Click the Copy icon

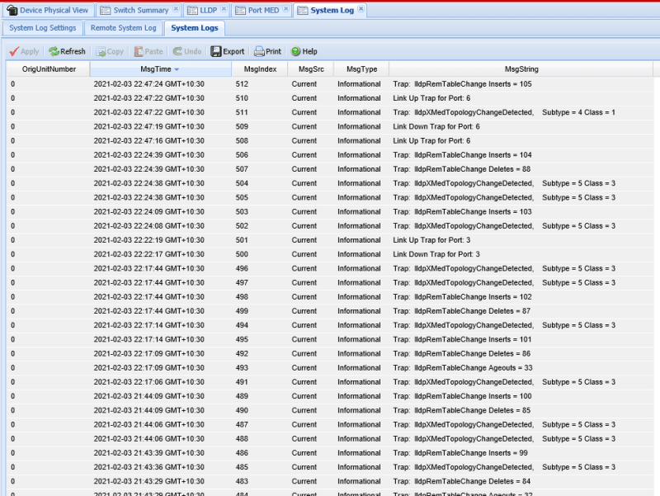click(x=101, y=51)
